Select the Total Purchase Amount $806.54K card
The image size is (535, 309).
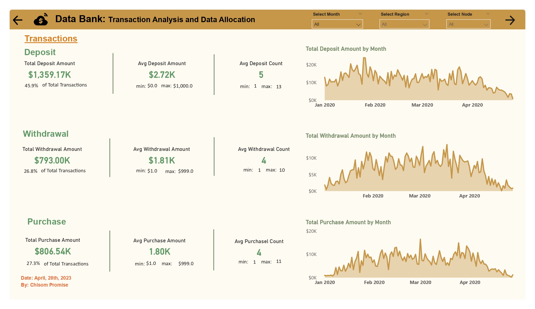tap(53, 251)
